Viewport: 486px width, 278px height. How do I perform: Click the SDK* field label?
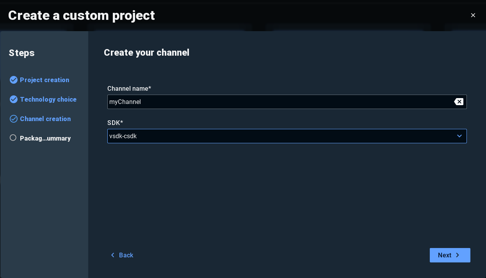(115, 123)
